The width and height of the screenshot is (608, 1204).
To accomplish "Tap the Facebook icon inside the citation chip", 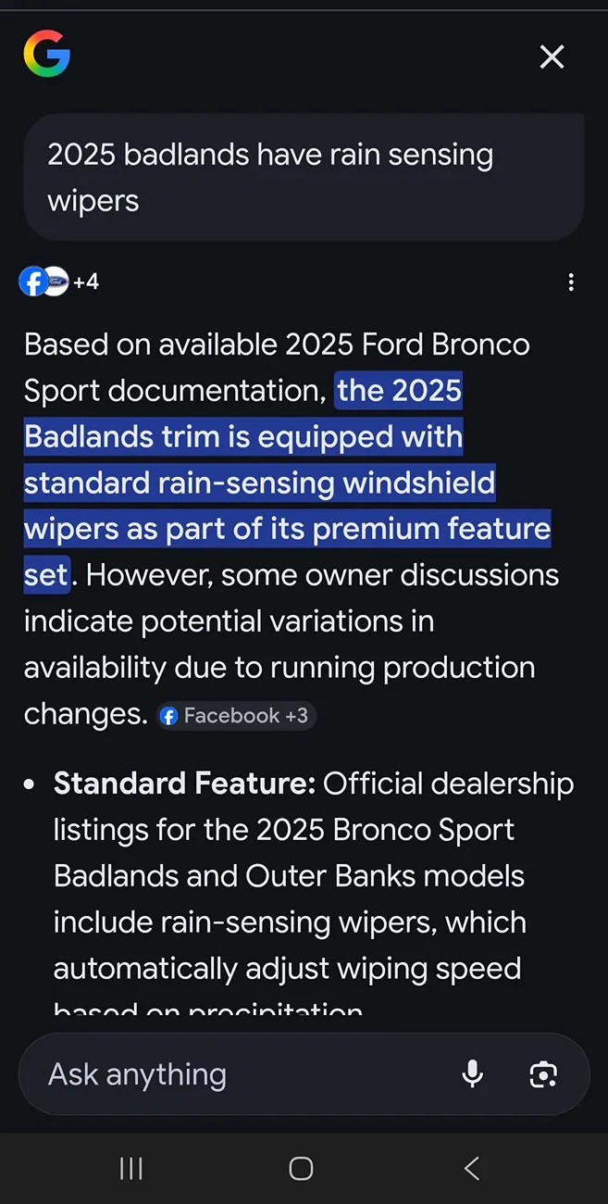I will pyautogui.click(x=169, y=715).
